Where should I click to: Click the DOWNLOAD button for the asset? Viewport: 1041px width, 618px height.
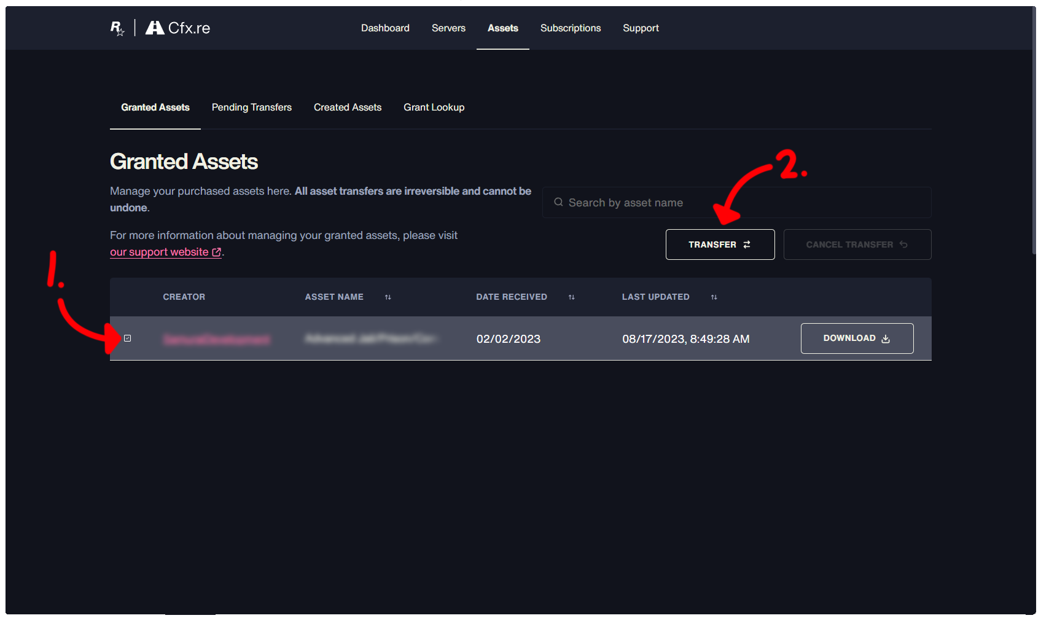point(857,338)
